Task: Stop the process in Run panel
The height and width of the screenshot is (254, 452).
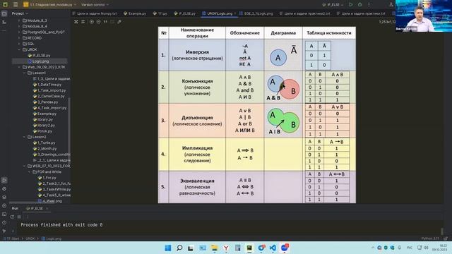Action: tap(19, 217)
